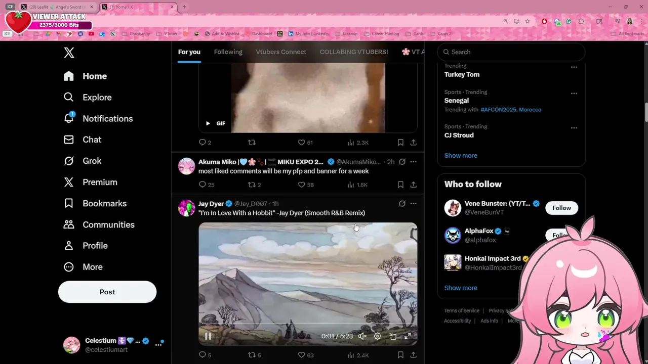This screenshot has width=648, height=364.
Task: Click the X logo in the sidebar
Action: pos(69,52)
